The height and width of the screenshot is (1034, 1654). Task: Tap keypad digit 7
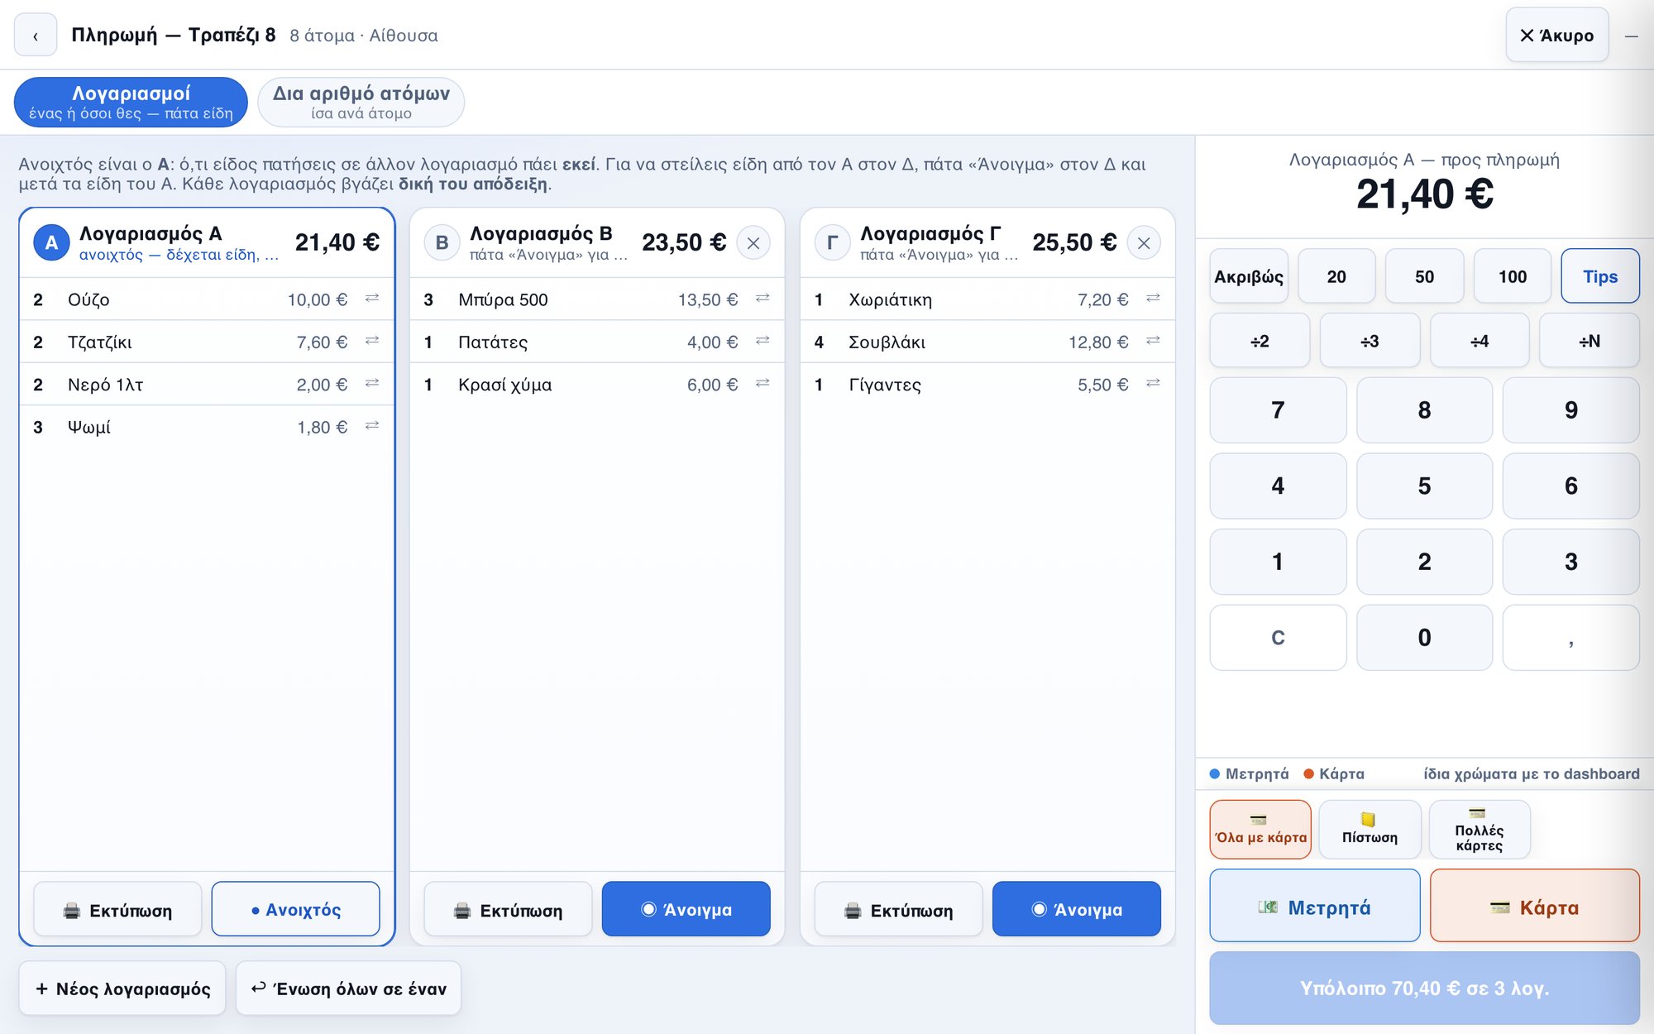tap(1278, 410)
